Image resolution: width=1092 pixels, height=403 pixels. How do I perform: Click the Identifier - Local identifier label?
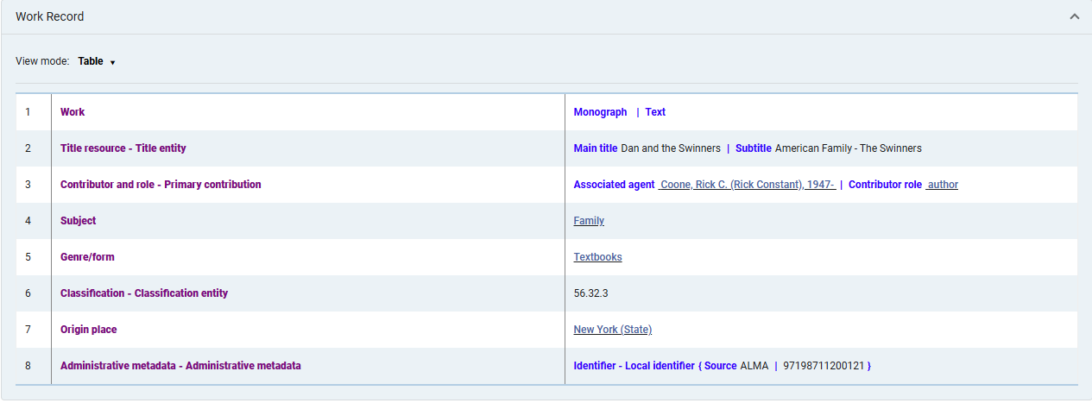coord(634,366)
